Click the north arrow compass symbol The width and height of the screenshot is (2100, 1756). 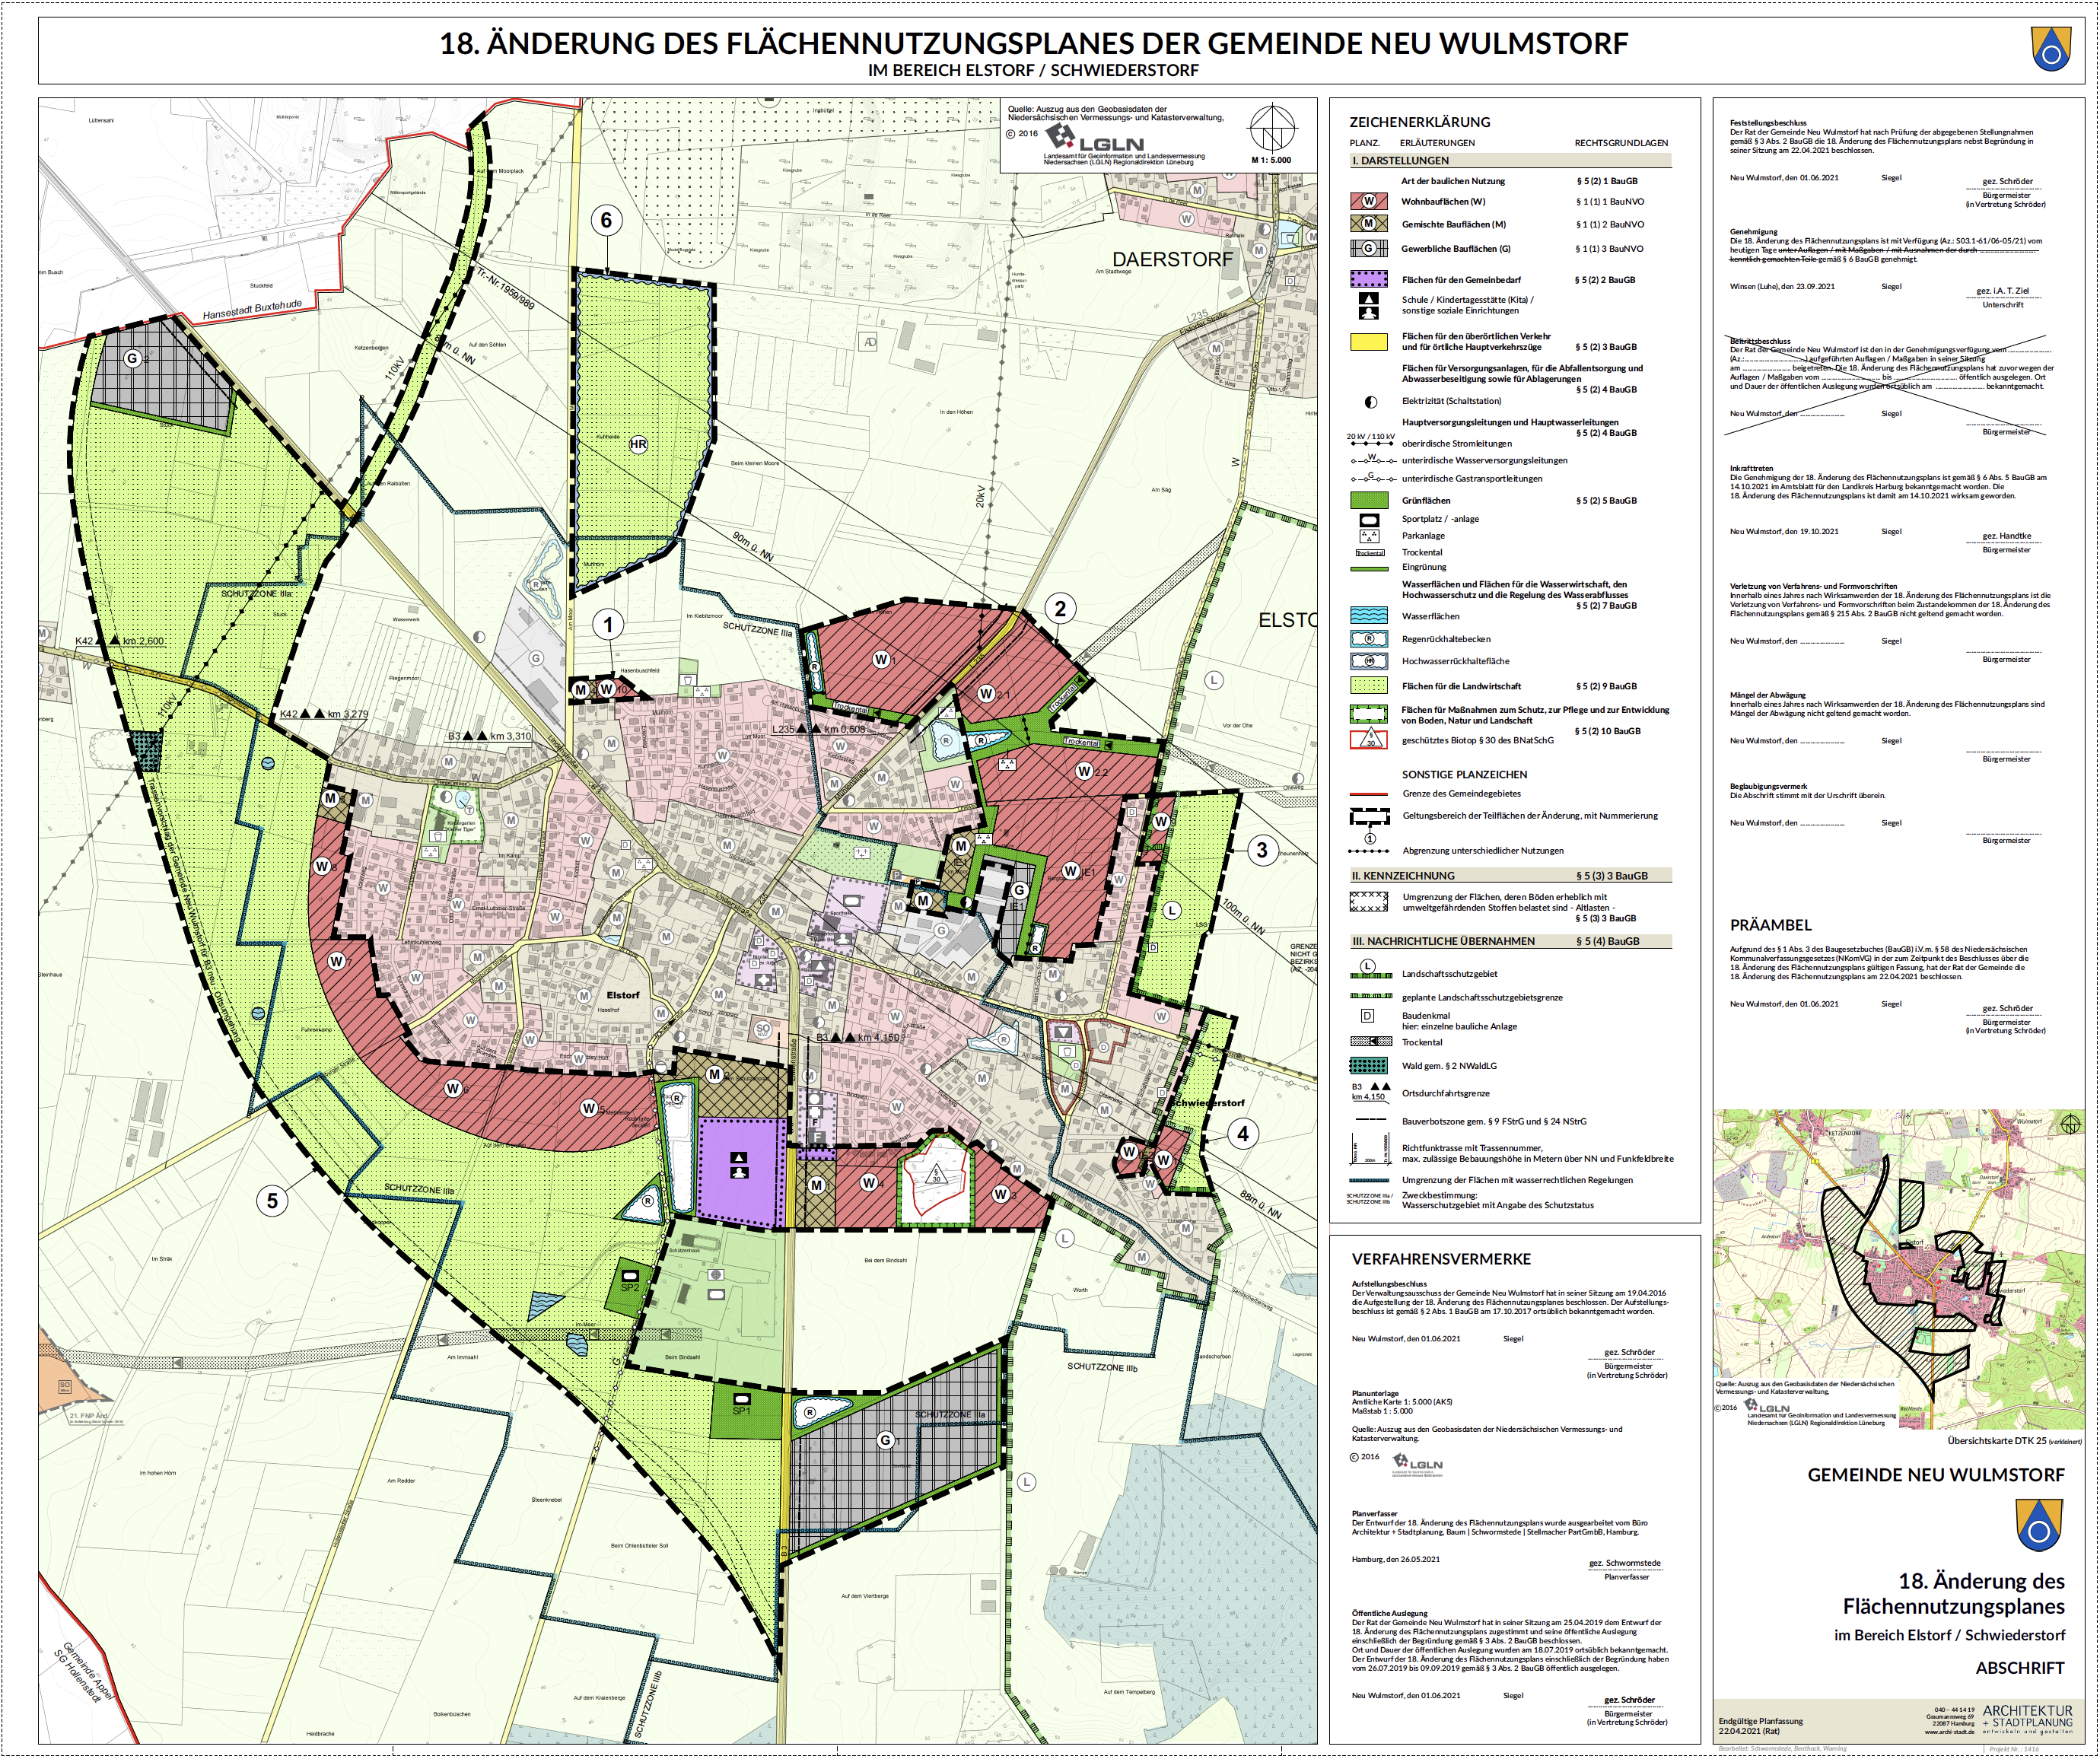(1272, 129)
